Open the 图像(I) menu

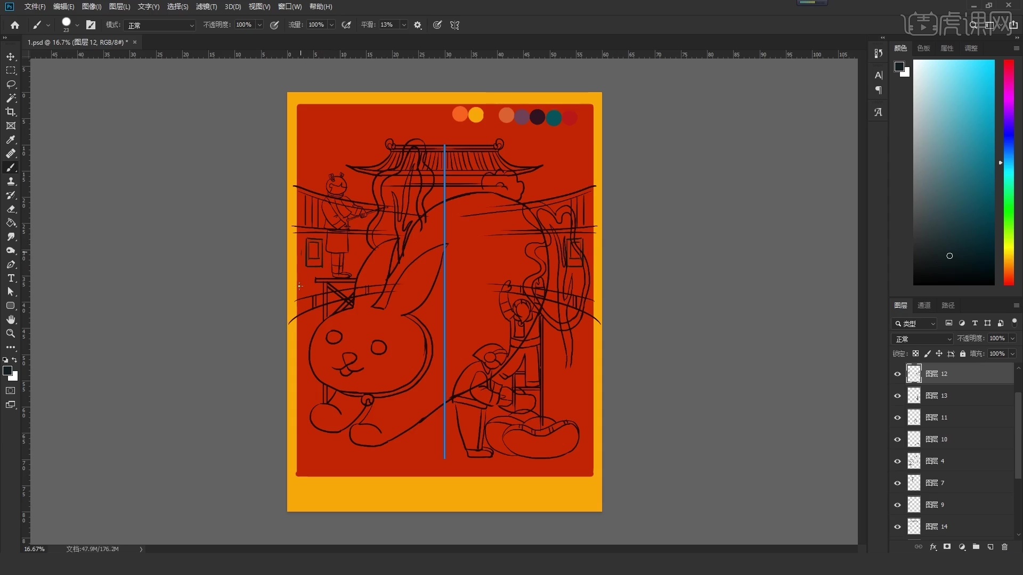coord(92,6)
